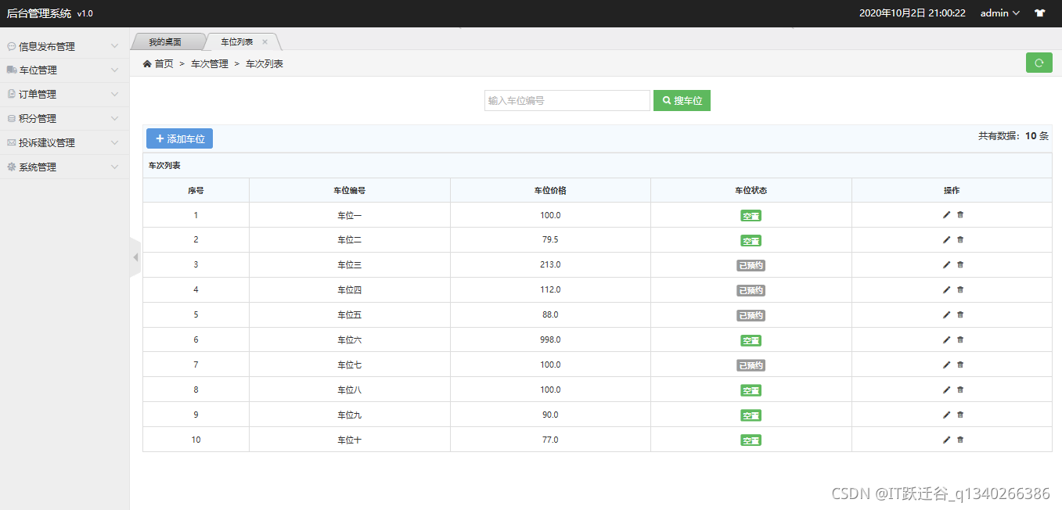Open the skin theme shirt icon
The image size is (1062, 510).
(x=1039, y=13)
